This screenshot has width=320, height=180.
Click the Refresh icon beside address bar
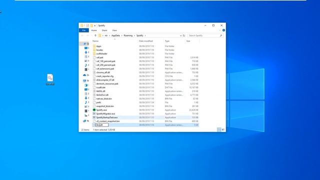pyautogui.click(x=184, y=35)
